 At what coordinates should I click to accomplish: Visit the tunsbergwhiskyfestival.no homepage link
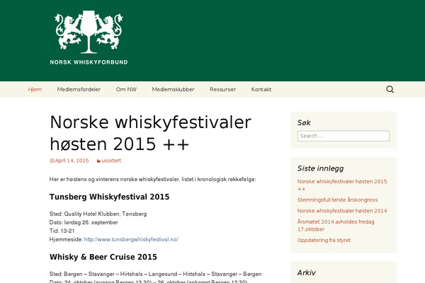(x=131, y=239)
